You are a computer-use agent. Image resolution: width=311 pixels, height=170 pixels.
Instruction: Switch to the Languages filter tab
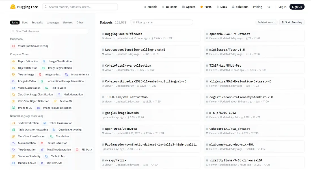53,23
